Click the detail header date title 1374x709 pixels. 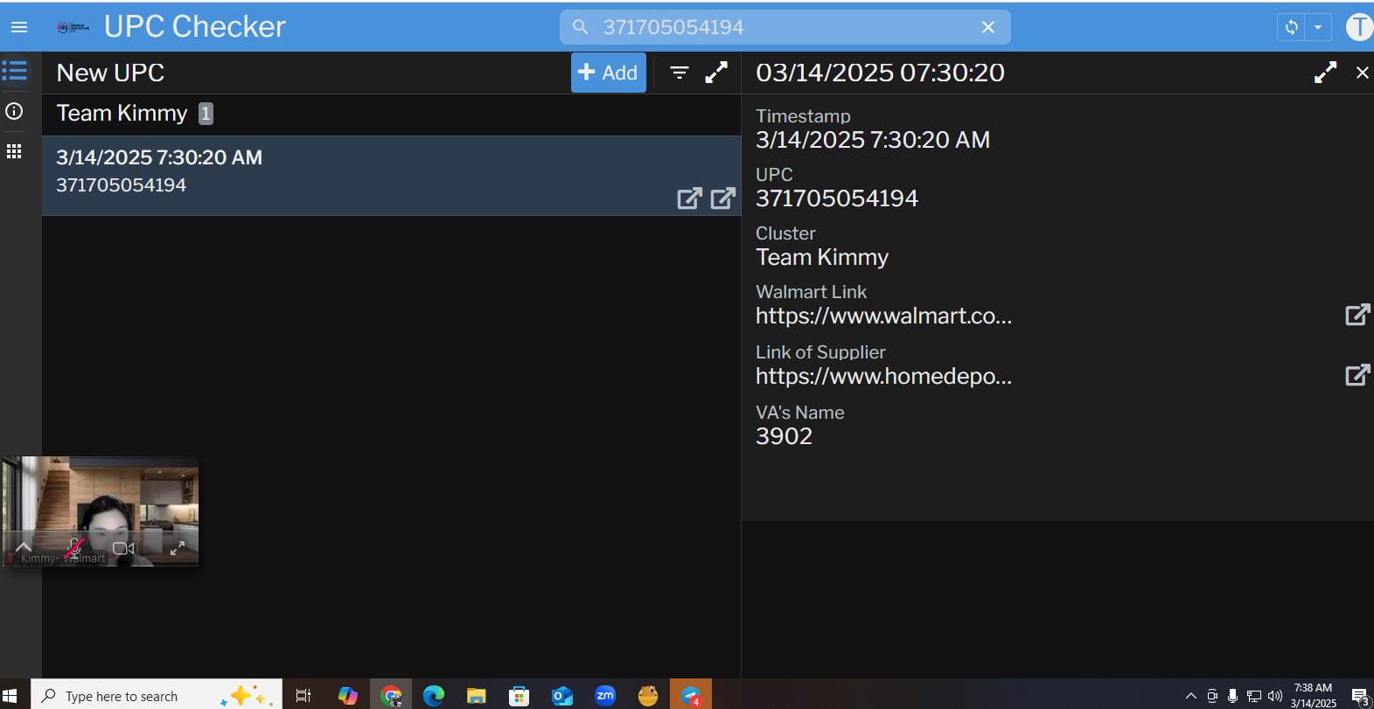click(x=880, y=73)
